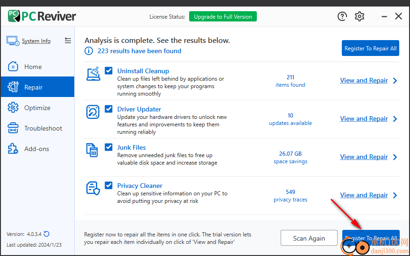
Task: Click View and Repair for Junk Files
Action: coord(364,157)
